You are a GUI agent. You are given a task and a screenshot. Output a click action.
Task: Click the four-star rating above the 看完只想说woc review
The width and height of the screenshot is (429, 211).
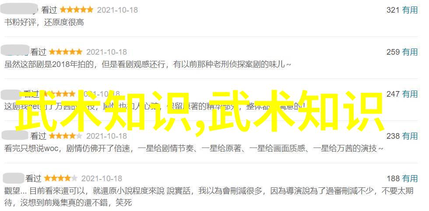point(65,136)
